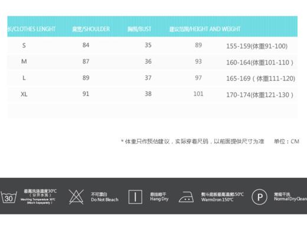Click the circled P dry clean icon
The width and height of the screenshot is (307, 247).
(260, 197)
